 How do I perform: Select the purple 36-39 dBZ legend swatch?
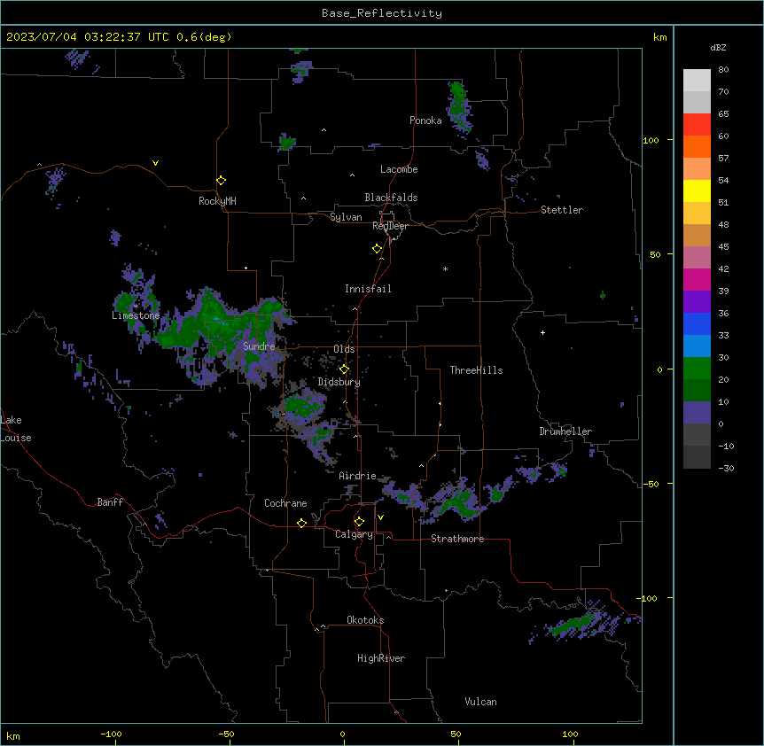click(697, 302)
